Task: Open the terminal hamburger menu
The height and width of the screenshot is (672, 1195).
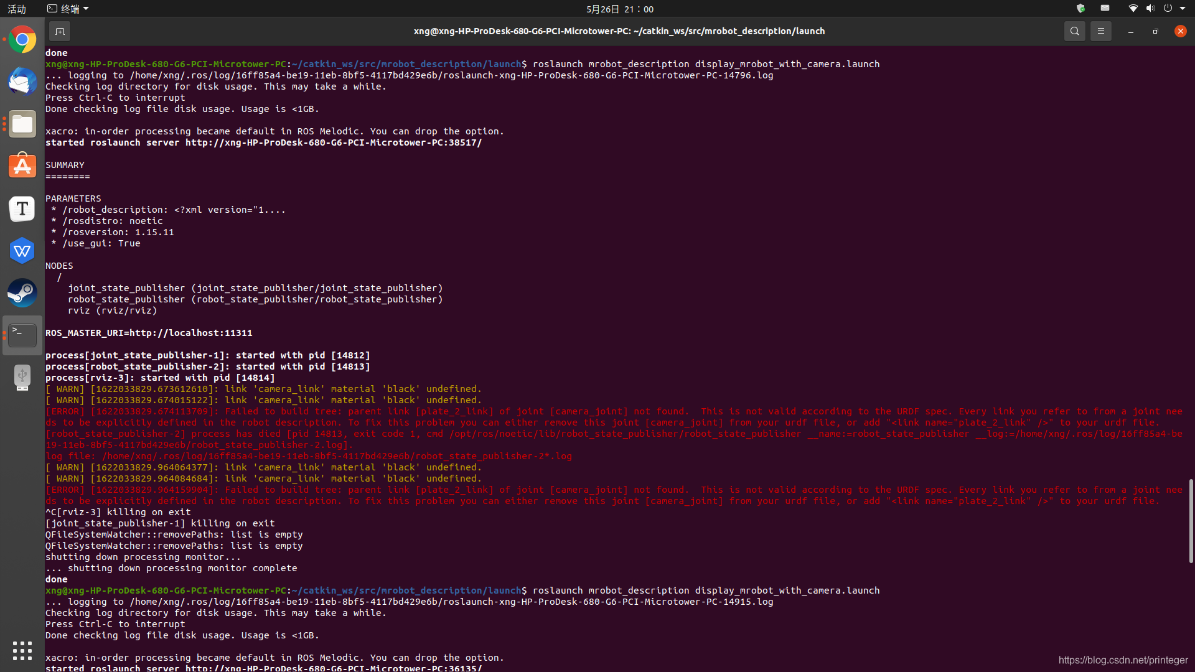Action: tap(1100, 31)
